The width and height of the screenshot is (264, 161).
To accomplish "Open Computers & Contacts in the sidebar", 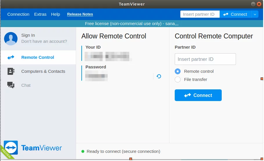I will pyautogui.click(x=39, y=71).
